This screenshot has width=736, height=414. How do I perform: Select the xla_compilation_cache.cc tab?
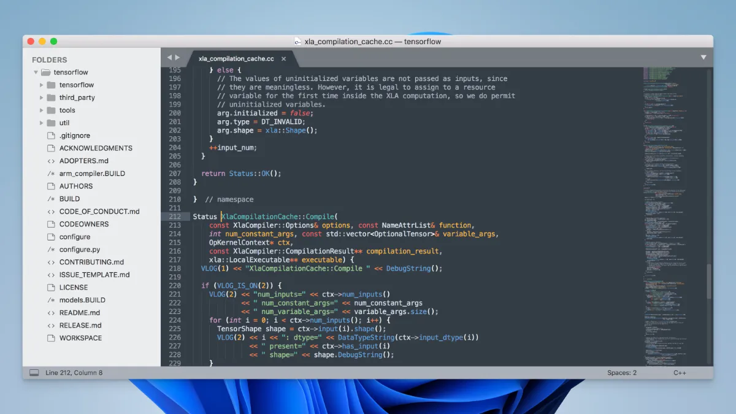tap(236, 59)
